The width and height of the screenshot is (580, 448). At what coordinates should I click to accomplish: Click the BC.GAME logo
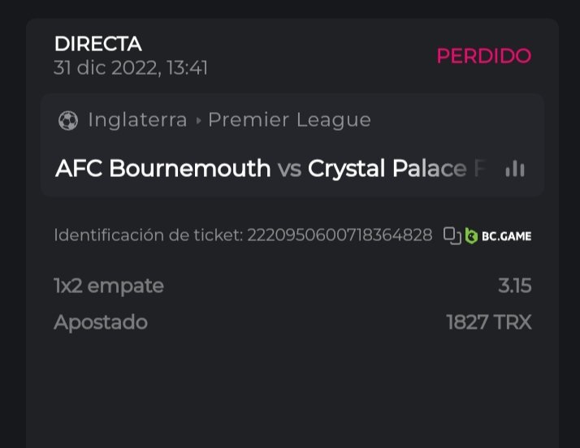499,236
